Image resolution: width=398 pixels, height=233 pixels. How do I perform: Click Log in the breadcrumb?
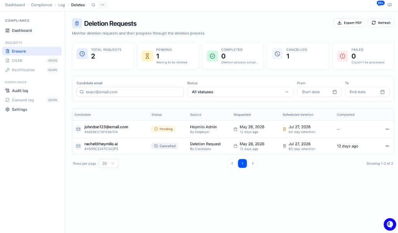(x=61, y=5)
